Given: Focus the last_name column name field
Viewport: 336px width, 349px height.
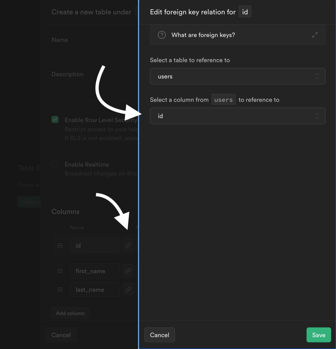Looking at the screenshot, I should [x=95, y=289].
